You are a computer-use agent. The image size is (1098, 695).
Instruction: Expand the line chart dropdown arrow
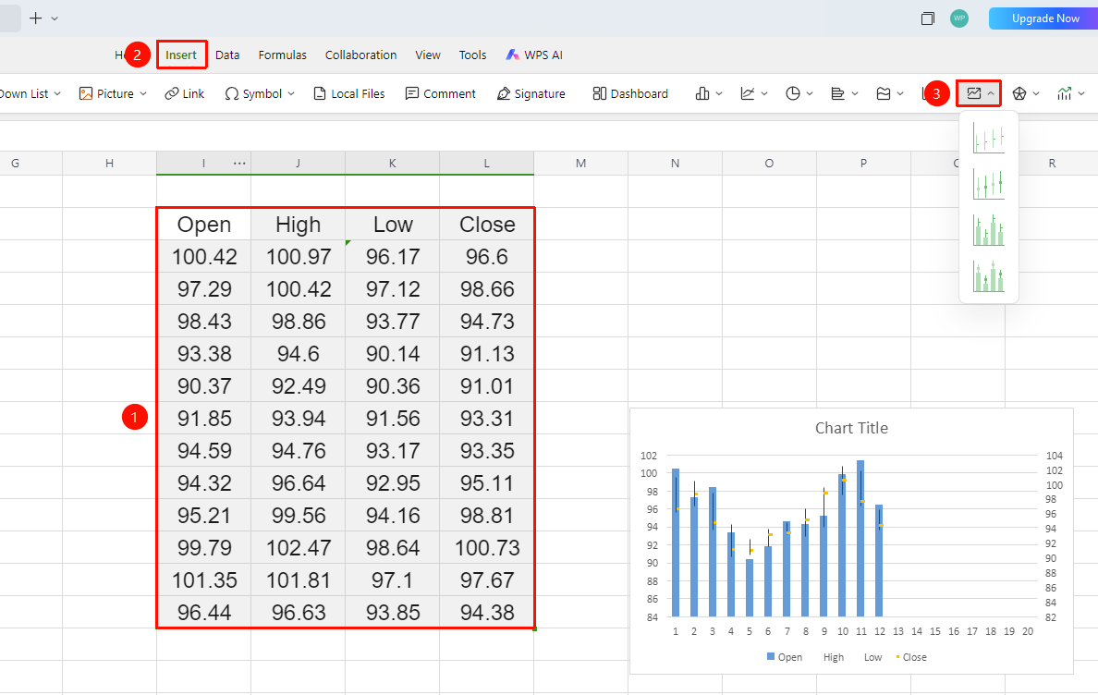pos(764,93)
